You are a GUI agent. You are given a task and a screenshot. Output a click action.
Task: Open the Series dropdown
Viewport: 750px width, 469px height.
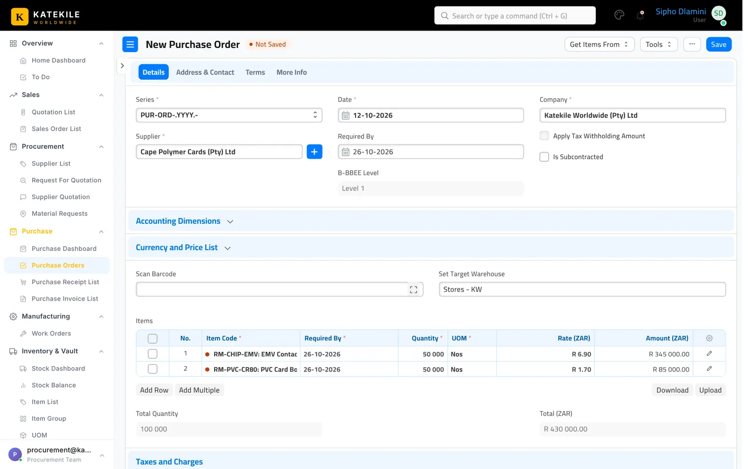tap(229, 115)
